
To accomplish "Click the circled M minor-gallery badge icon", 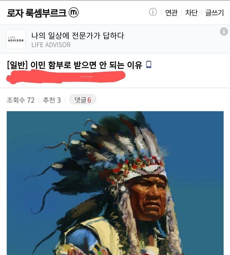I will click(73, 12).
